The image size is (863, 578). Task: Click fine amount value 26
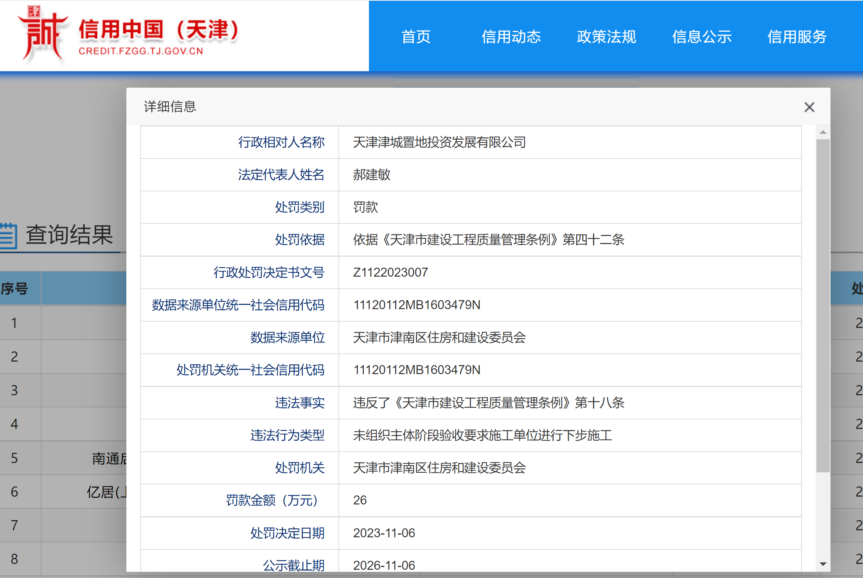pos(360,500)
